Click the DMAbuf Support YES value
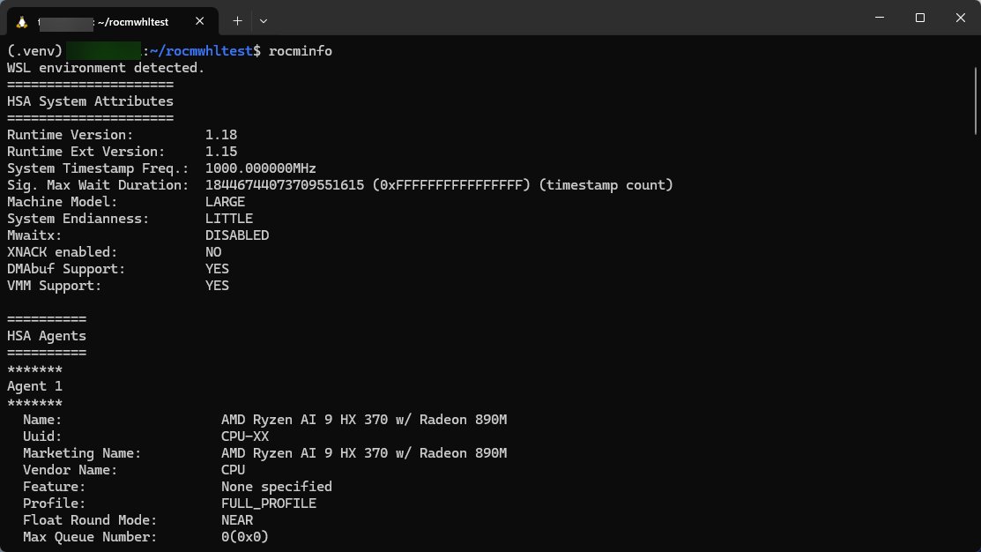981x552 pixels. (217, 268)
